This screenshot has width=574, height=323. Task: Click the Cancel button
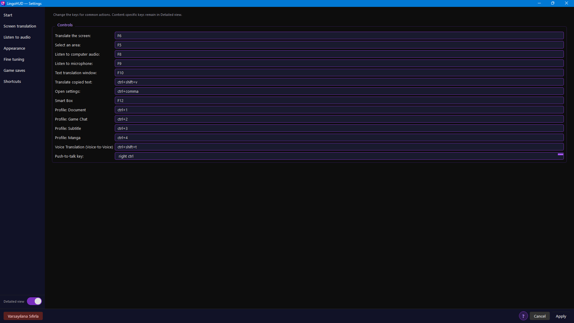540,316
